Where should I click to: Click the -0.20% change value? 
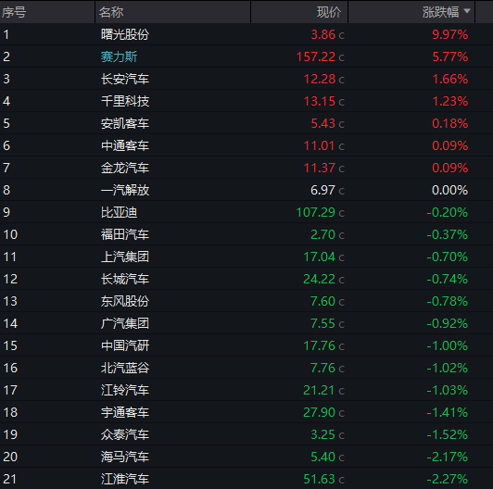[448, 212]
